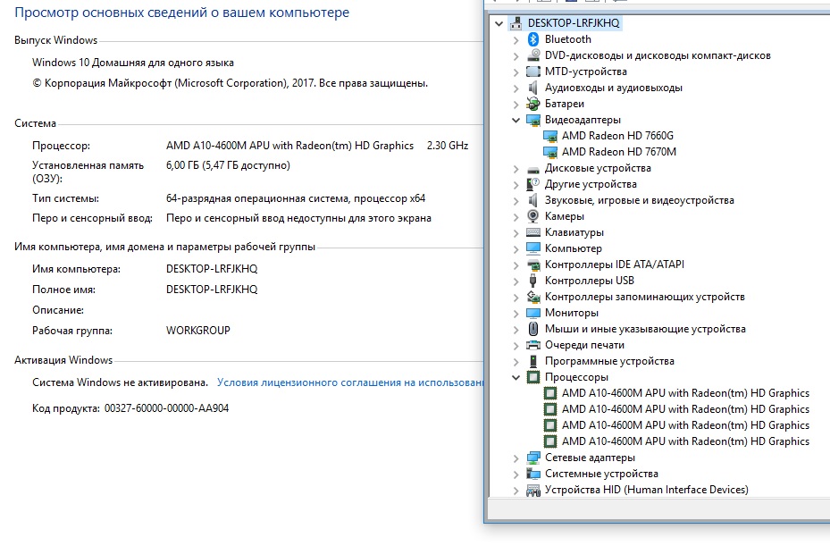830x546 pixels.
Task: Click the DVD-дисководы drive icon
Action: [533, 55]
